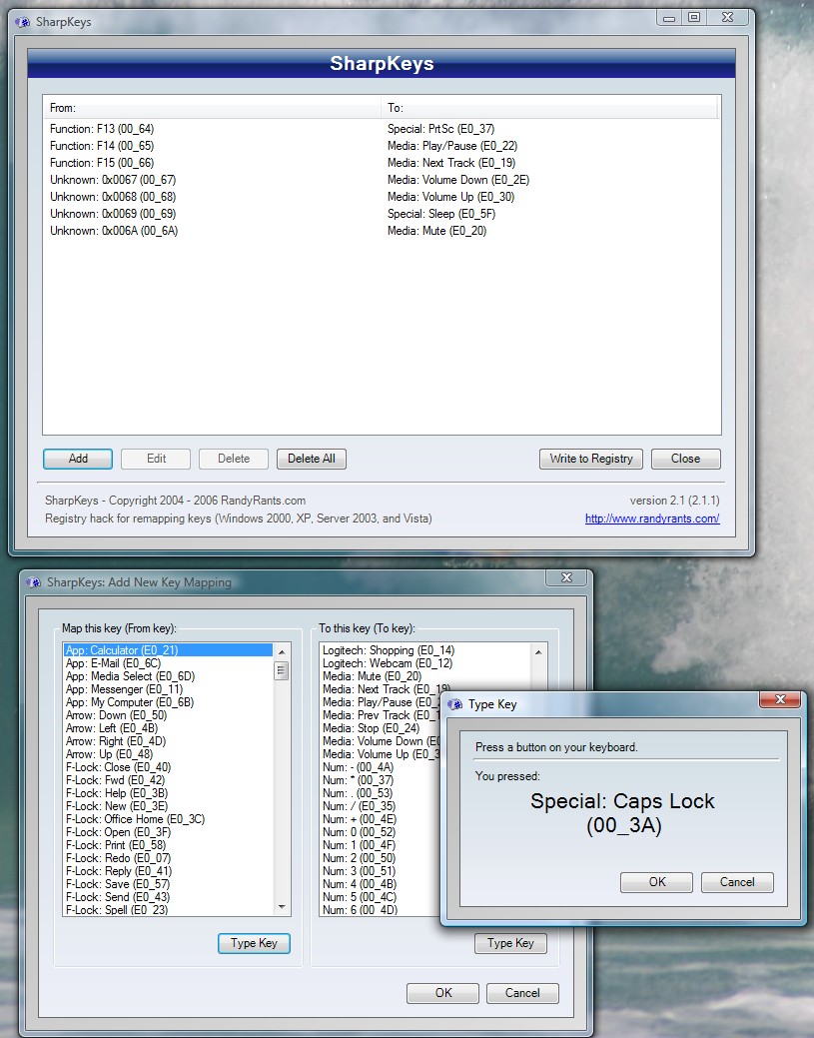Click the SharpKeys main window title icon
Screen dimensions: 814x1038
(x=23, y=22)
